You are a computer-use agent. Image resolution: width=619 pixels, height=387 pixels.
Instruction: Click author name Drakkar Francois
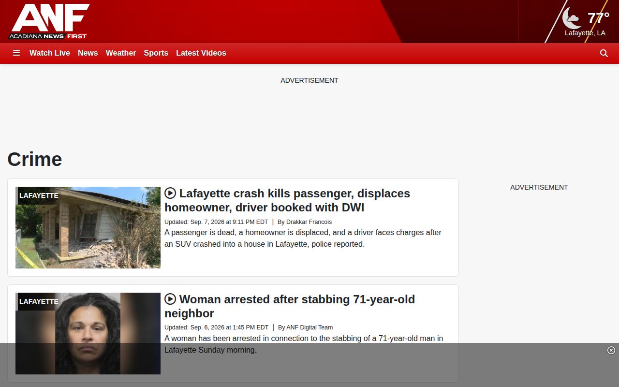pyautogui.click(x=309, y=222)
